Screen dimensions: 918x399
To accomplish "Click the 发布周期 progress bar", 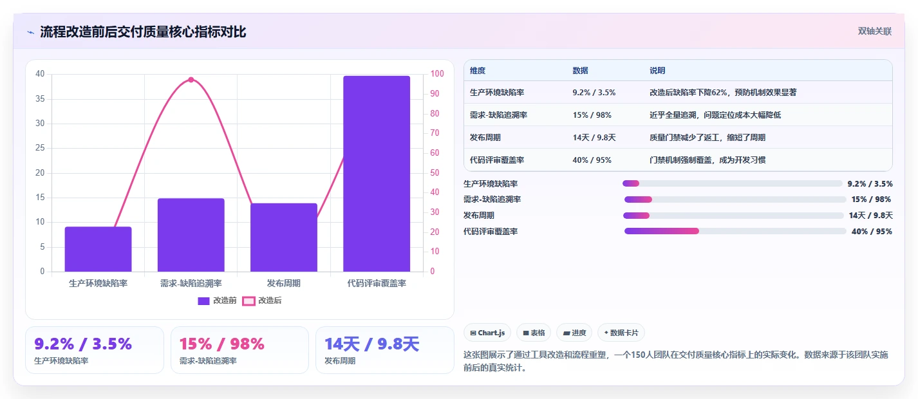I will [x=733, y=215].
